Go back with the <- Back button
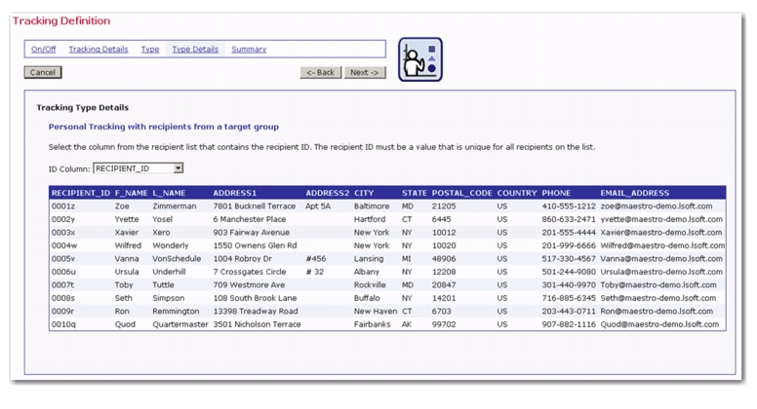The image size is (757, 409). (x=321, y=72)
